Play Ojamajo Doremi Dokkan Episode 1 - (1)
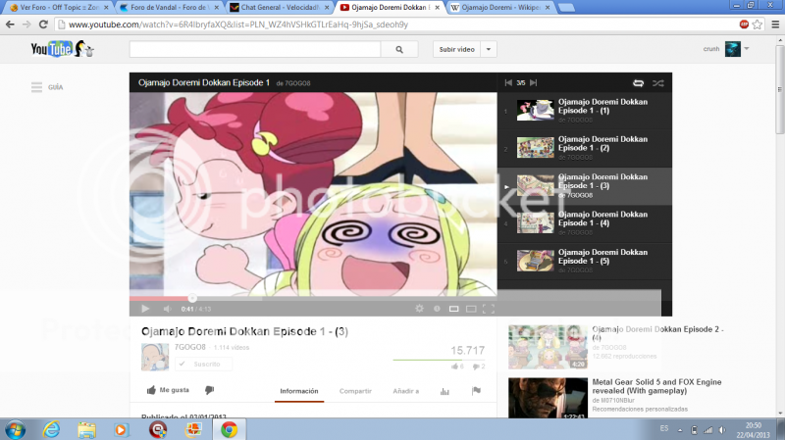Screen dimensions: 785x440 (x=585, y=111)
